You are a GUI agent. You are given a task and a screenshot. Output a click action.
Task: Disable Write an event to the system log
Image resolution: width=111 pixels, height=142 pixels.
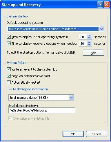(9, 69)
